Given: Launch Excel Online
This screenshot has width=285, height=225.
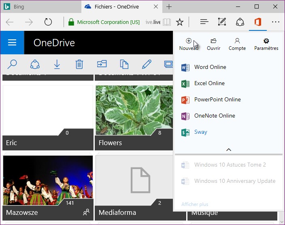Looking at the screenshot, I should pyautogui.click(x=209, y=83).
